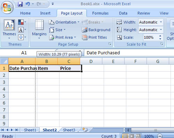Switch to Normal view in status bar
Viewport: 174px width, 138px height.
tap(125, 136)
